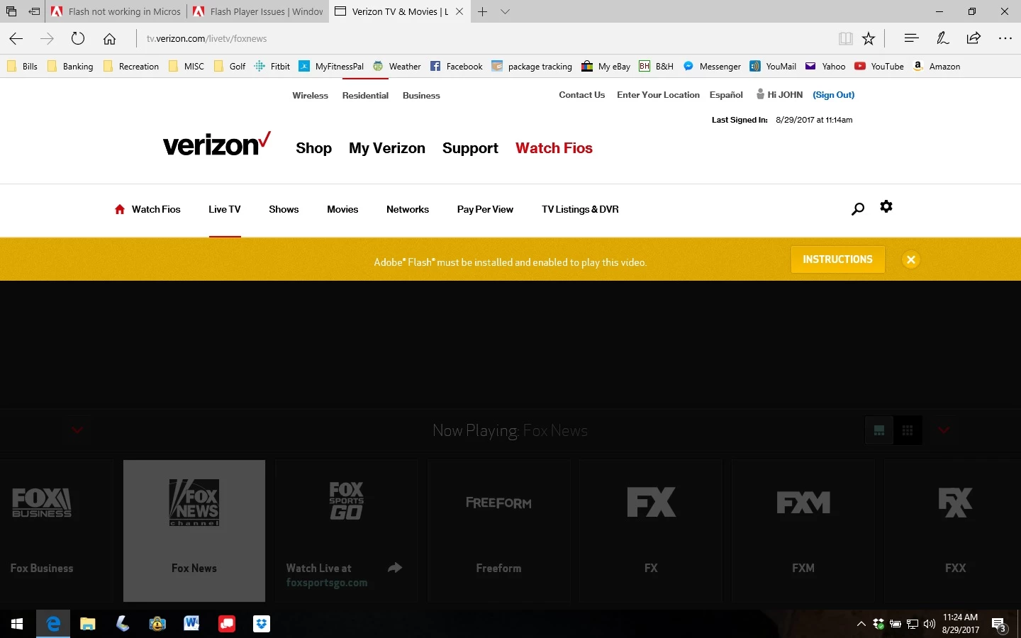Screen dimensions: 1021x638
Task: Open the Bills favorites folder
Action: click(x=22, y=67)
